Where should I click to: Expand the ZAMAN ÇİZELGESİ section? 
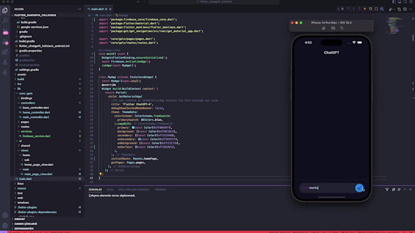click(26, 224)
